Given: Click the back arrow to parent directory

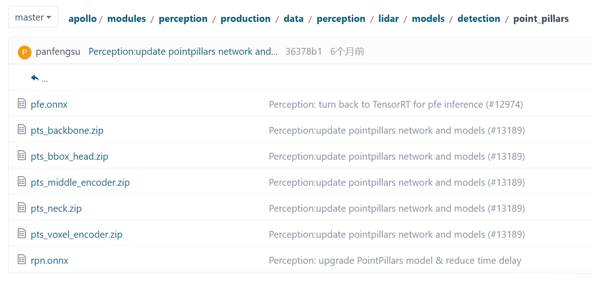Looking at the screenshot, I should (x=36, y=78).
